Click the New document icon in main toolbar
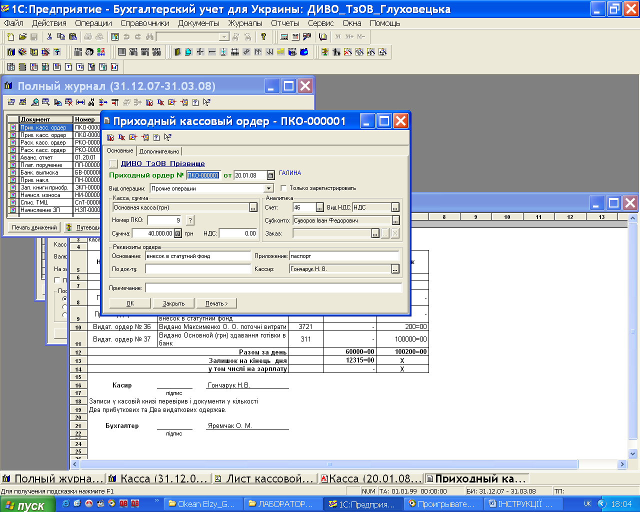Viewport: 640px width, 512px height. point(11,37)
